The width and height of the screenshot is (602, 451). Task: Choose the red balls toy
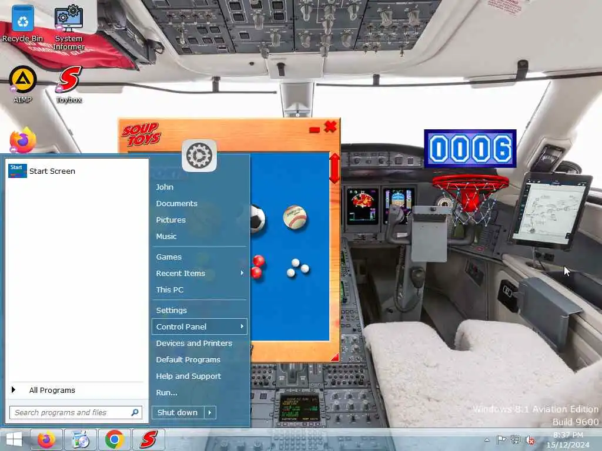point(257,267)
